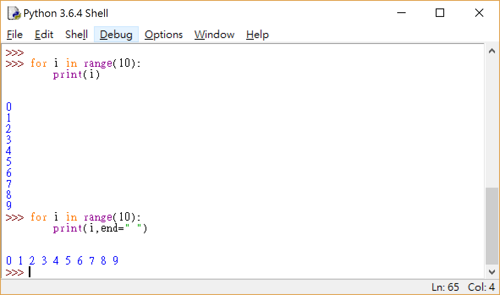Image resolution: width=500 pixels, height=295 pixels.
Task: Open the Edit menu
Action: (44, 35)
